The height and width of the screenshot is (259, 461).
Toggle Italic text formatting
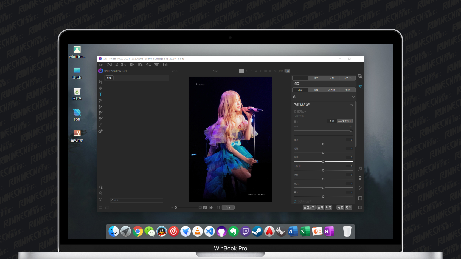(x=251, y=71)
